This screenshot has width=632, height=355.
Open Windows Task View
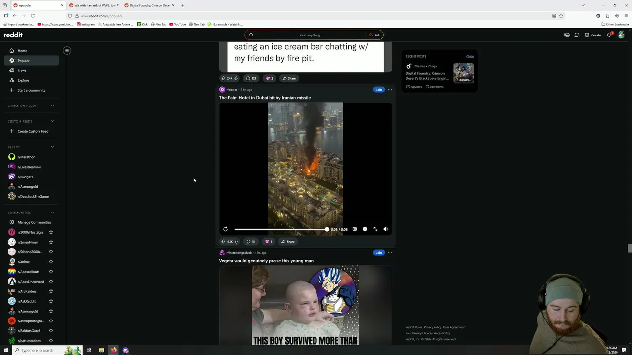click(89, 350)
